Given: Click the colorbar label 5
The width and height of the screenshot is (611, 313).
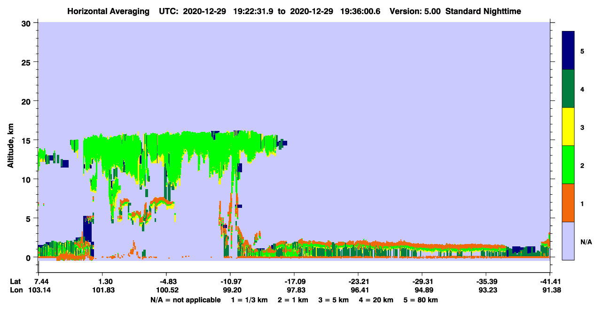Looking at the screenshot, I should pos(582,51).
